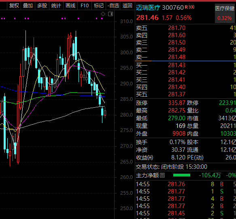
Task: Open the 标记 mark dropdown
Action: coord(99,6)
